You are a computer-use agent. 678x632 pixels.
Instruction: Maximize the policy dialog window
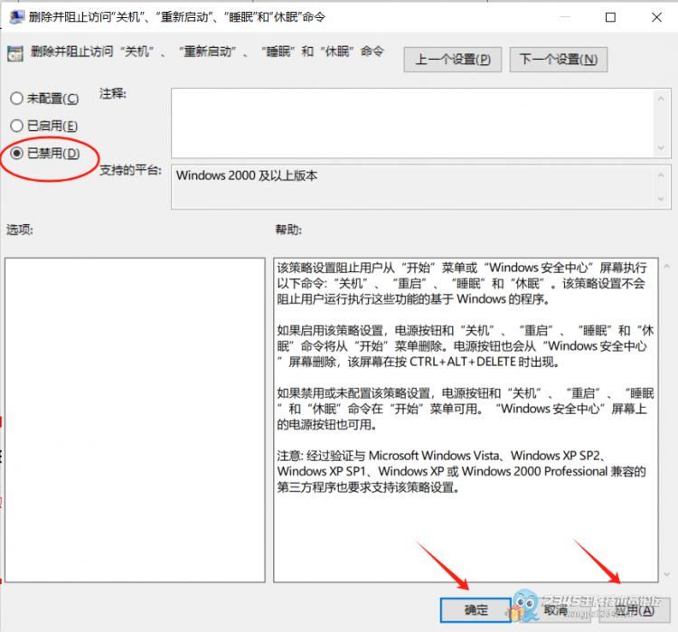(x=610, y=17)
